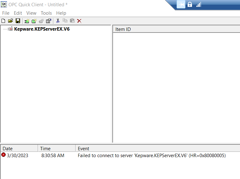Open the Help menu
The width and height of the screenshot is (240, 179).
(61, 13)
